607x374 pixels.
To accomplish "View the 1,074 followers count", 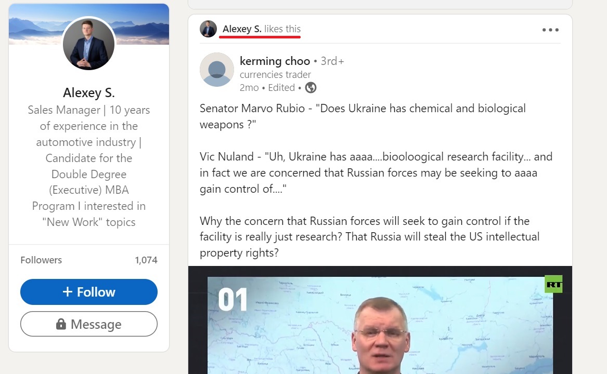I will pyautogui.click(x=146, y=260).
